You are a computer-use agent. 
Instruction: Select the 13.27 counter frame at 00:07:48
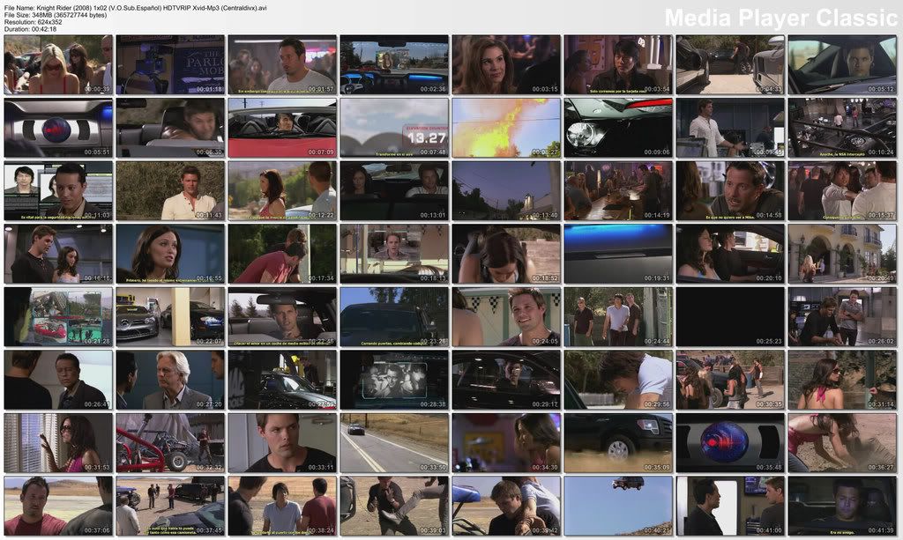coord(394,128)
